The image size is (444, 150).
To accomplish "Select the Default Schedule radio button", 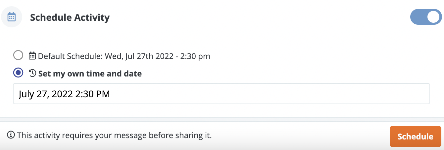I will (18, 55).
